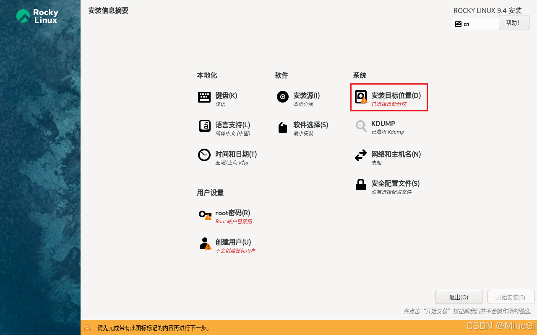Click the 退出(Q) button

[x=459, y=297]
